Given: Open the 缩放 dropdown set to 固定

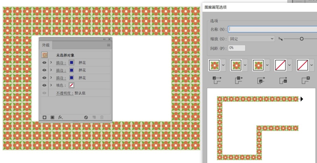Looking at the screenshot, I should [x=251, y=39].
